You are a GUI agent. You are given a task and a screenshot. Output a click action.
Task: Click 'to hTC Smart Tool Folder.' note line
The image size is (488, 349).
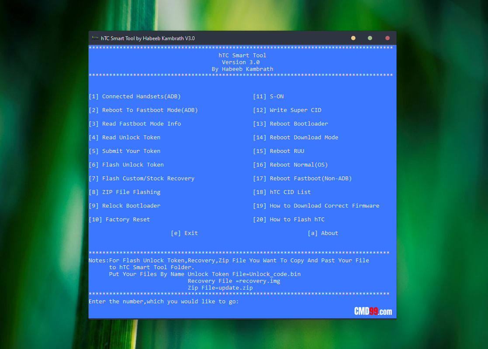tap(152, 267)
